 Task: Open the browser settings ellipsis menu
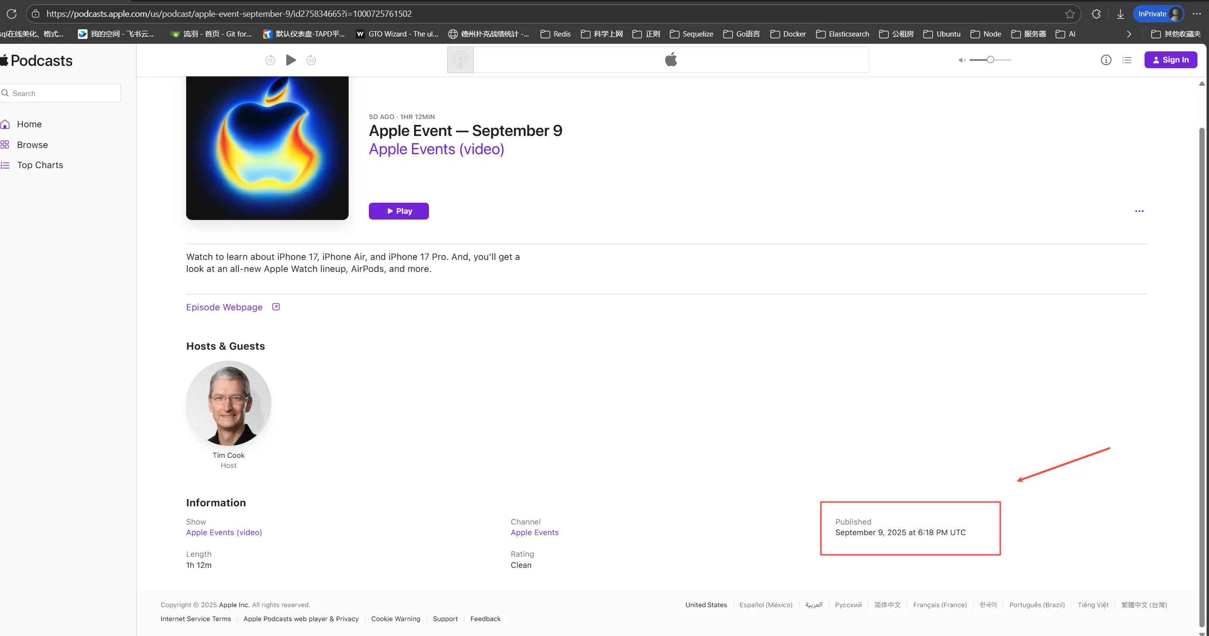[x=1197, y=14]
